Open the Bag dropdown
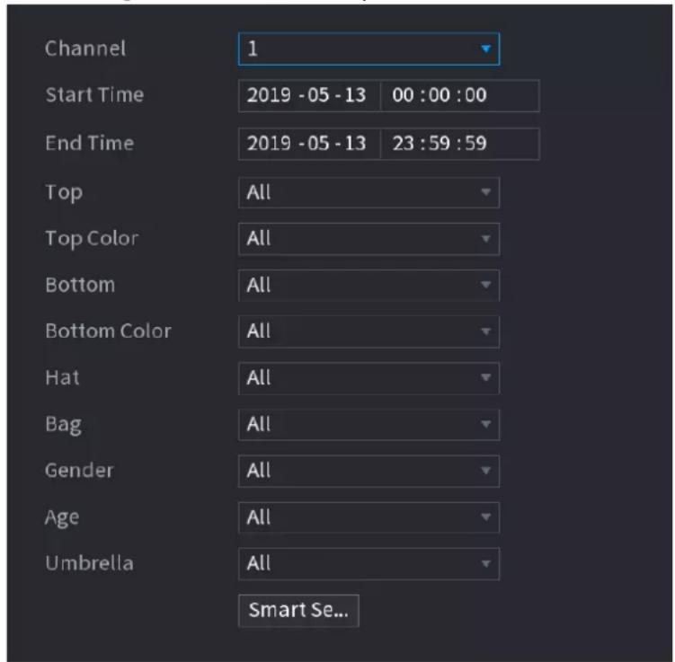675x662 pixels. pyautogui.click(x=369, y=425)
